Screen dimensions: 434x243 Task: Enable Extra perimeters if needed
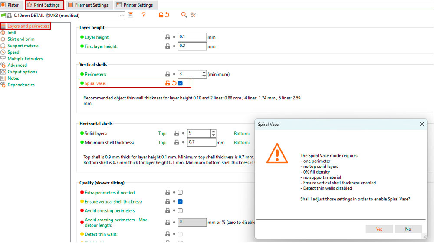[x=180, y=193]
